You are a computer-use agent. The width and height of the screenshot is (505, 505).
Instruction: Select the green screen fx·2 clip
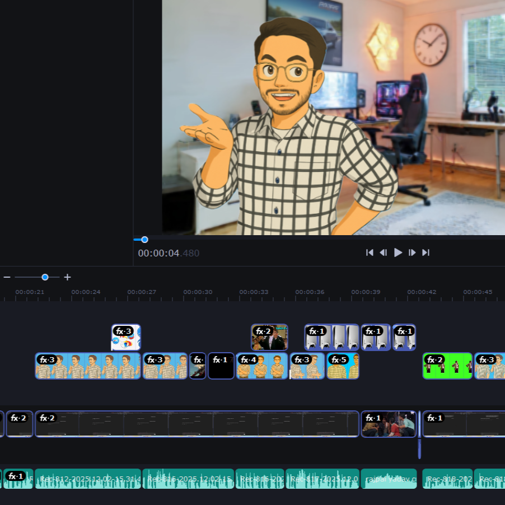coord(447,366)
